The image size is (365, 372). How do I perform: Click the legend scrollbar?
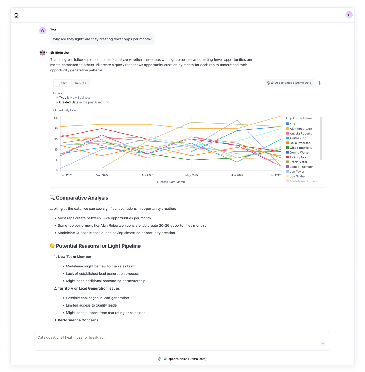coord(321,138)
